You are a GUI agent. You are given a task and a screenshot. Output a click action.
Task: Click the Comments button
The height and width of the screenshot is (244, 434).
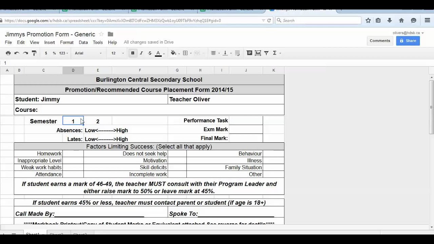380,41
